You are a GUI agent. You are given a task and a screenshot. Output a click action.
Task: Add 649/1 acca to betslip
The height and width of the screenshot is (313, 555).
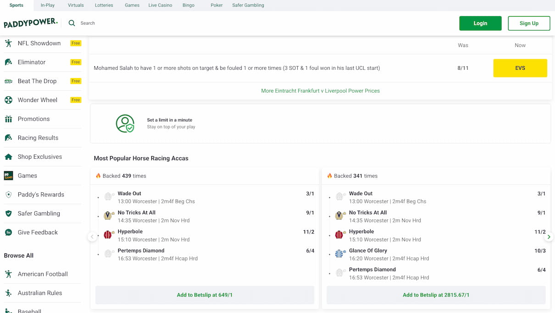(205, 295)
